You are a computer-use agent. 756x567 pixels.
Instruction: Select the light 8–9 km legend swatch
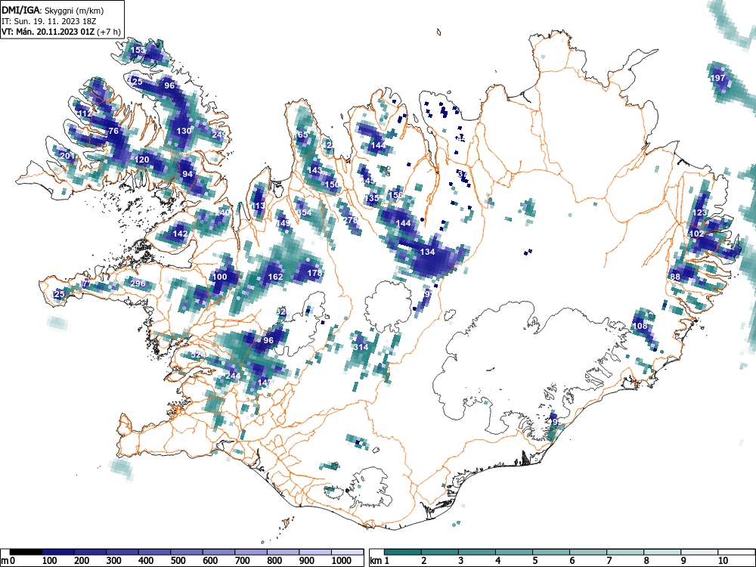(662, 552)
